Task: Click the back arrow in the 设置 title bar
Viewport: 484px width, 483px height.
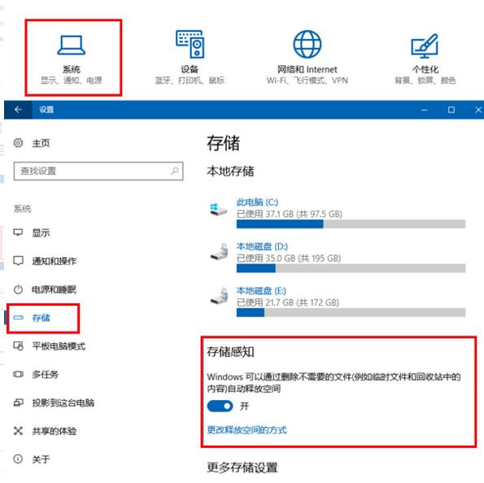Action: [x=18, y=110]
